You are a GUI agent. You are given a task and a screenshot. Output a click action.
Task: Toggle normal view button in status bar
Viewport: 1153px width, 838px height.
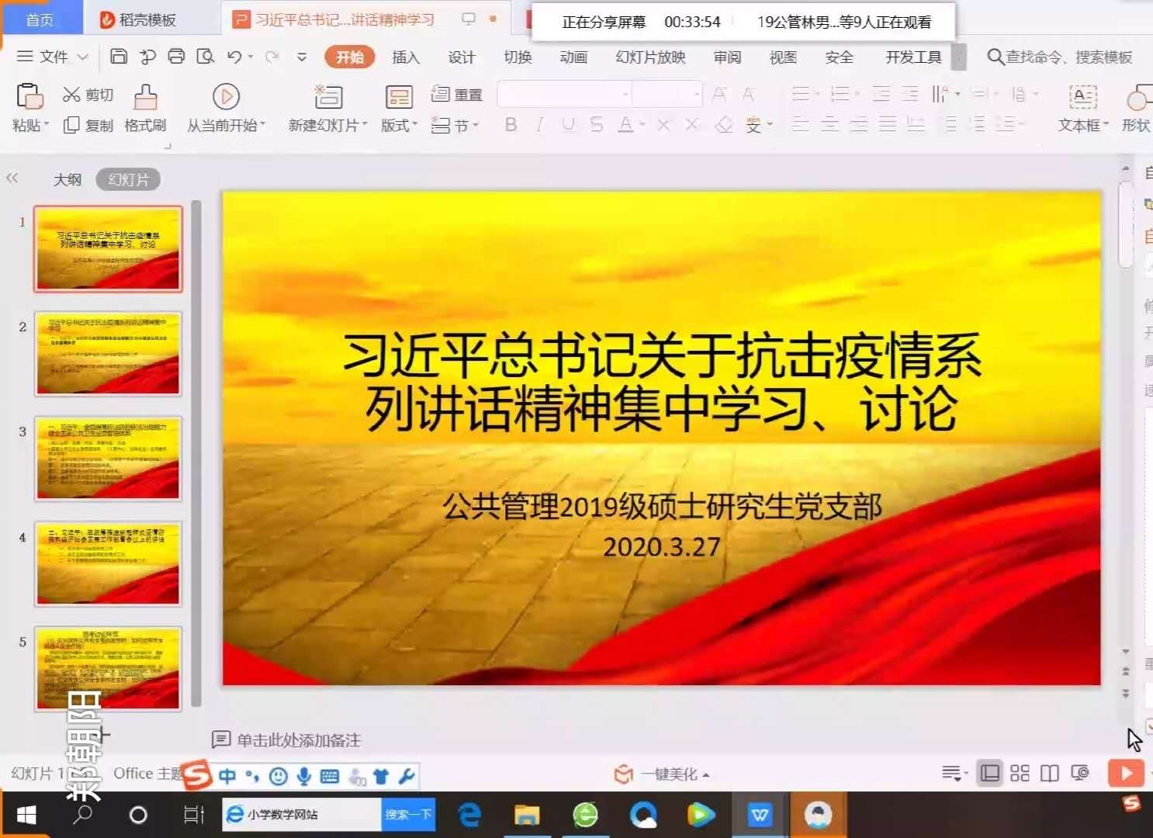click(989, 773)
